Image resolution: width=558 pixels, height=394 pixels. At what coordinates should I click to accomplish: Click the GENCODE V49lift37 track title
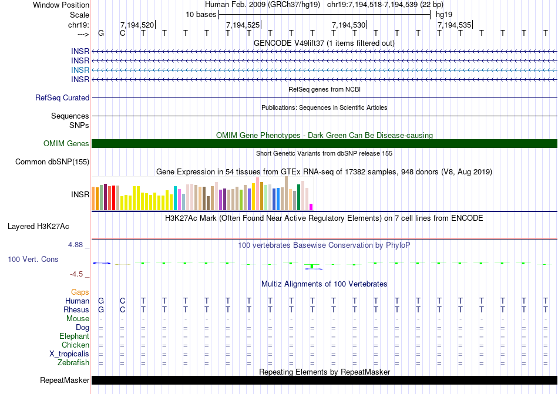tap(324, 43)
